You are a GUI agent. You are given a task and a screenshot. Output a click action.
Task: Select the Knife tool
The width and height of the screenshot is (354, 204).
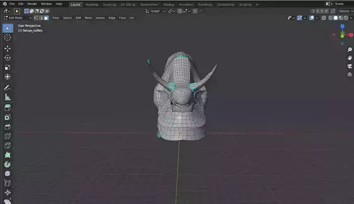tap(7, 145)
